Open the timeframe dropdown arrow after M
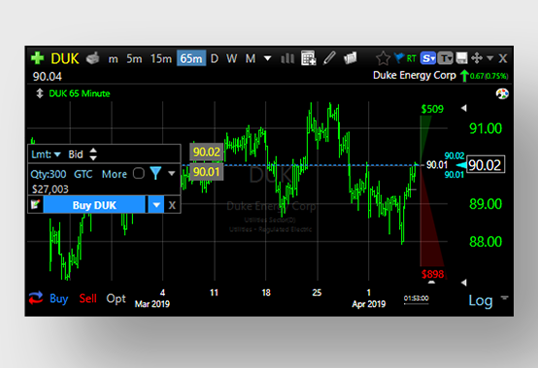 [267, 58]
